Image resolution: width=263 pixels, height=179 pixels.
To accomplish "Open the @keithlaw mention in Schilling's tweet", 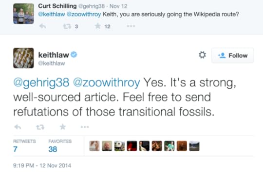I will (52, 14).
